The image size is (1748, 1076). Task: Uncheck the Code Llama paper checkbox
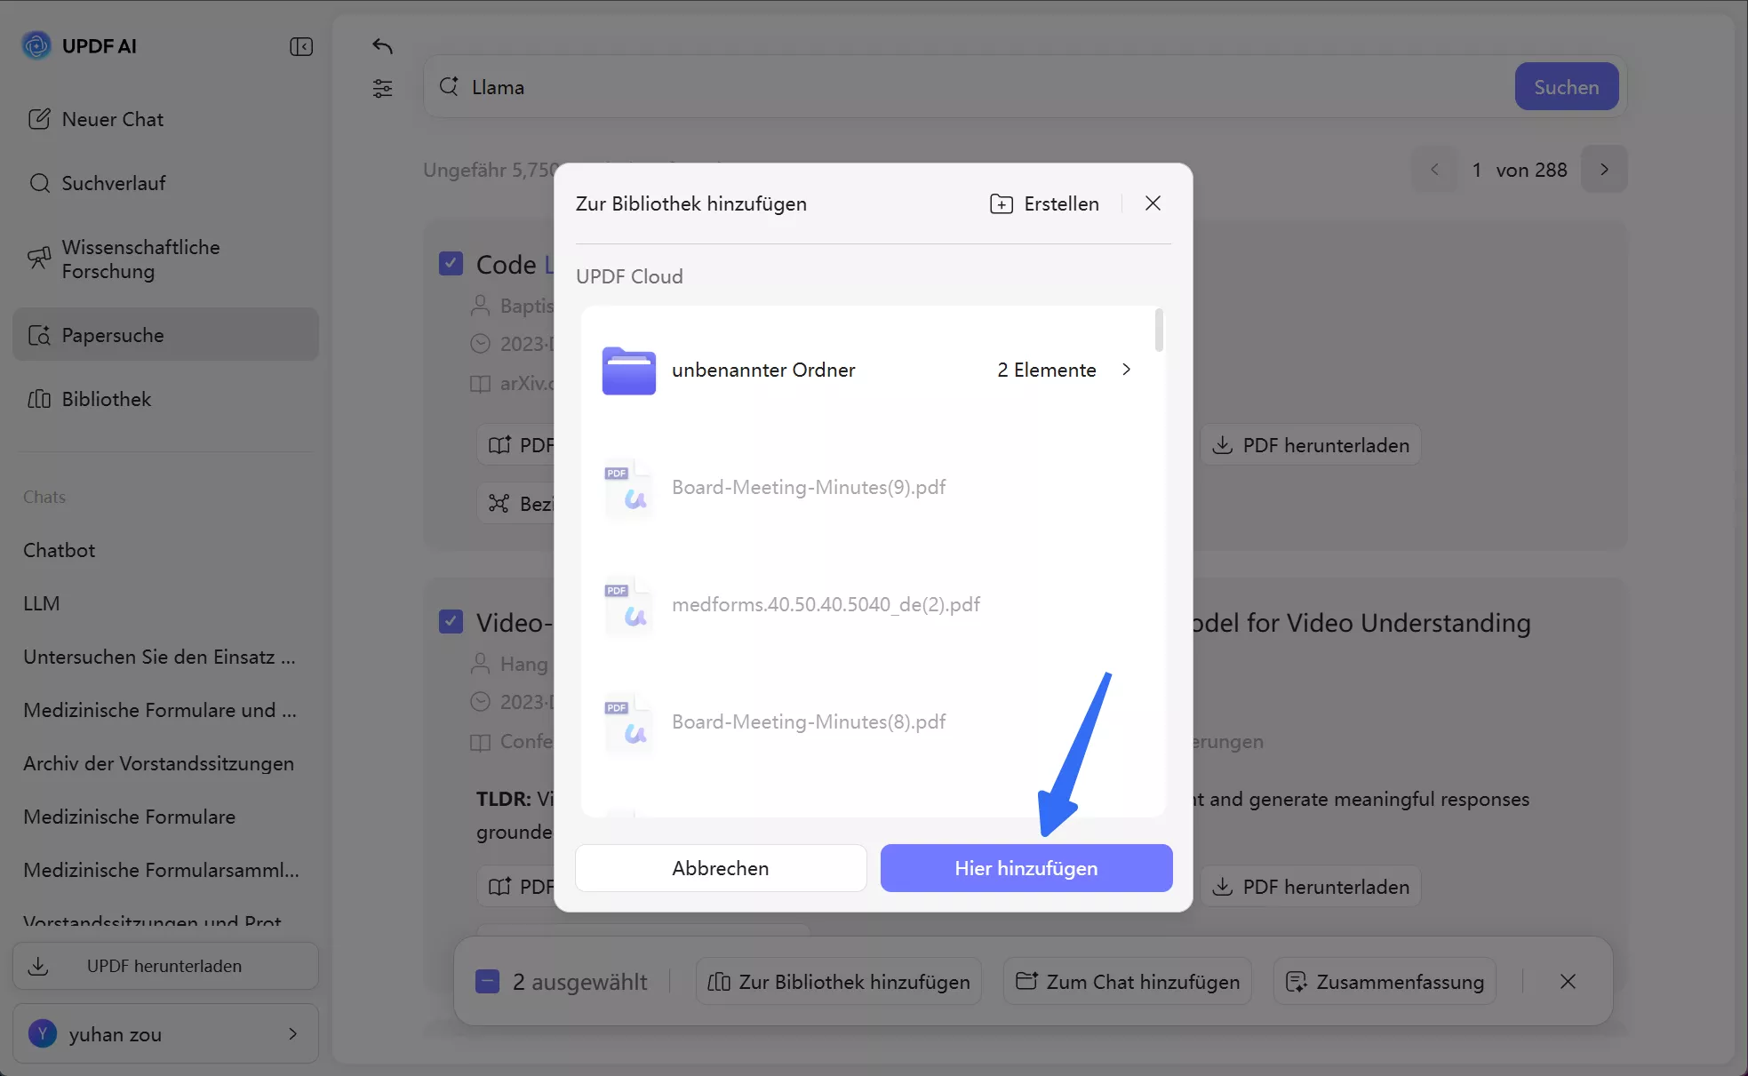[451, 263]
